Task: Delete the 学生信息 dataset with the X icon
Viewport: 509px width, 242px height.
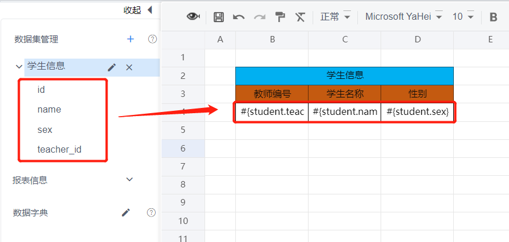Action: coord(129,67)
